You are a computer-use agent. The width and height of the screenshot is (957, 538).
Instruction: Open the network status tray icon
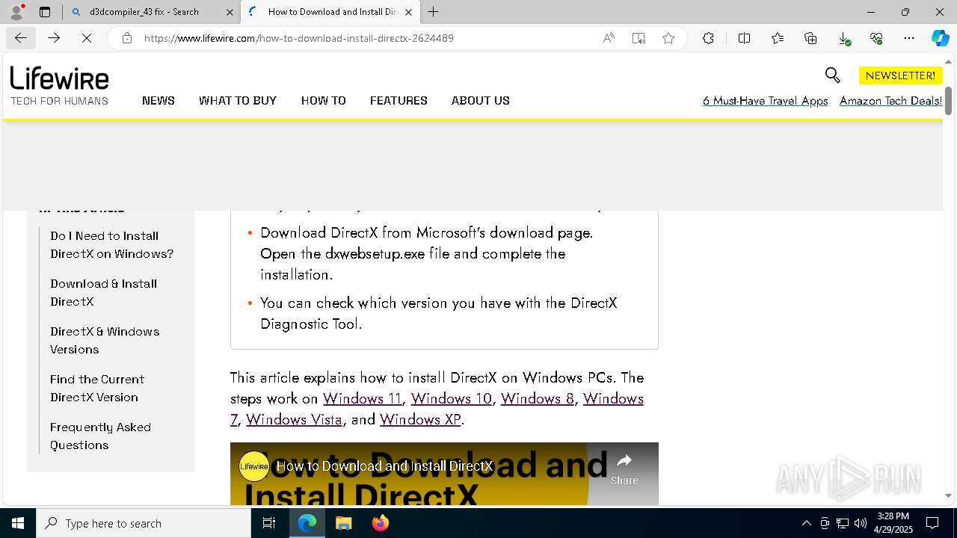click(x=843, y=523)
